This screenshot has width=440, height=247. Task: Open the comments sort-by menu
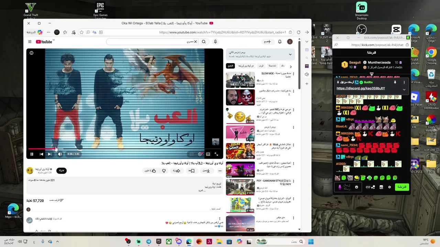57,200
